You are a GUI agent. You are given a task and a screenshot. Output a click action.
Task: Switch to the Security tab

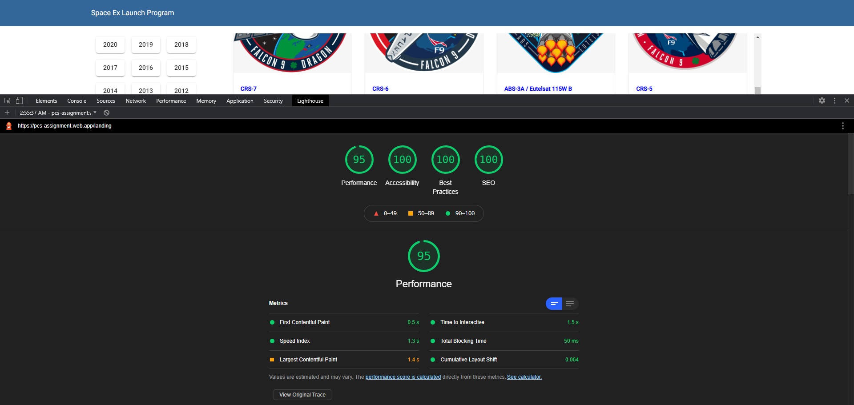pos(273,101)
